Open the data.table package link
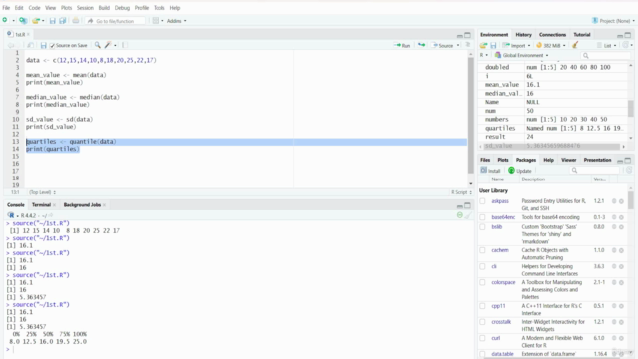 (x=502, y=354)
